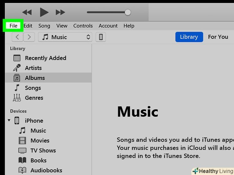The height and width of the screenshot is (175, 234).
Task: Open the View menu
Action: pos(62,26)
